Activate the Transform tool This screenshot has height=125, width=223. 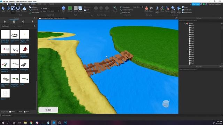click(x=24, y=9)
